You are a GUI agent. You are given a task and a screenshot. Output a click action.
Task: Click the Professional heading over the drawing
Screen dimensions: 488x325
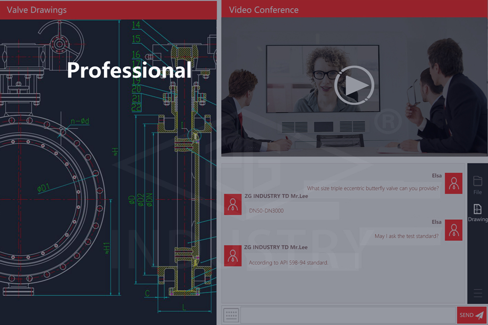(x=129, y=70)
